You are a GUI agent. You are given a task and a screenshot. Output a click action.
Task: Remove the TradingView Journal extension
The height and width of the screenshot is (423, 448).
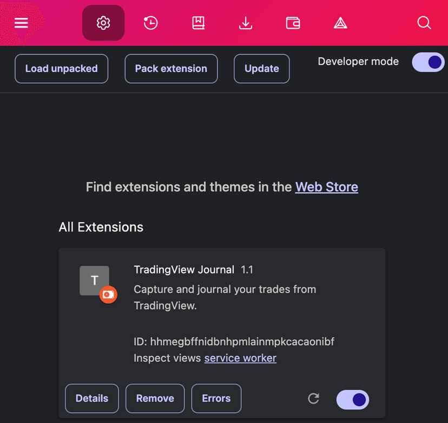click(155, 399)
